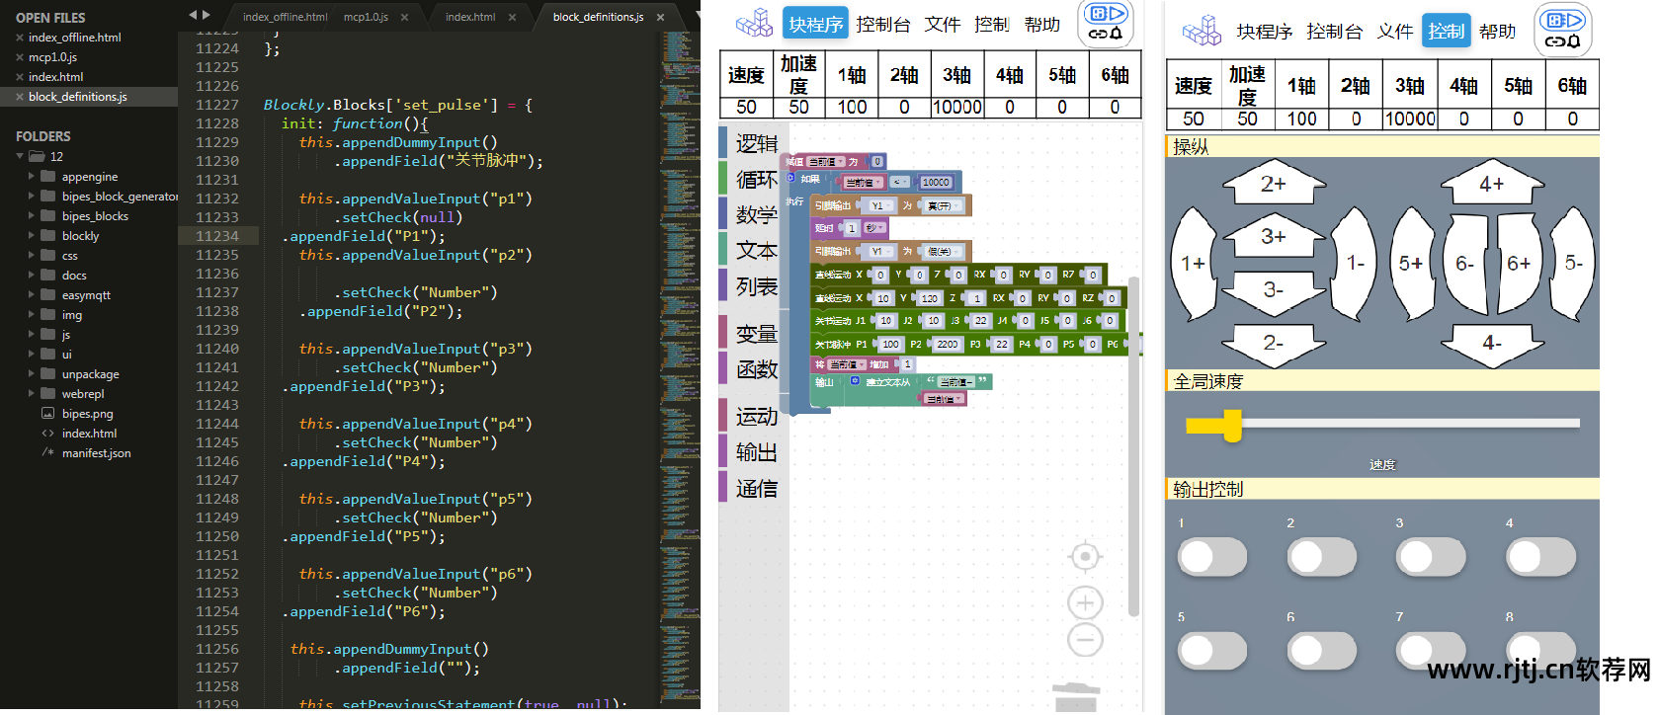1660x715 pixels.
Task: Zoom in the Blockly workspace
Action: pos(1085,602)
